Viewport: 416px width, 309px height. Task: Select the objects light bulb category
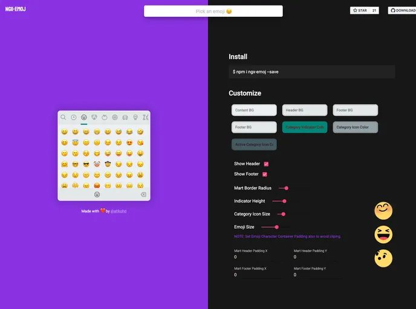coord(135,117)
